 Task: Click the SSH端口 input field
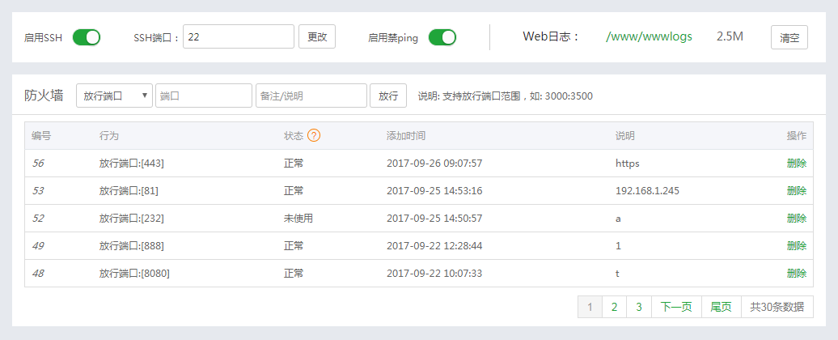pyautogui.click(x=238, y=37)
